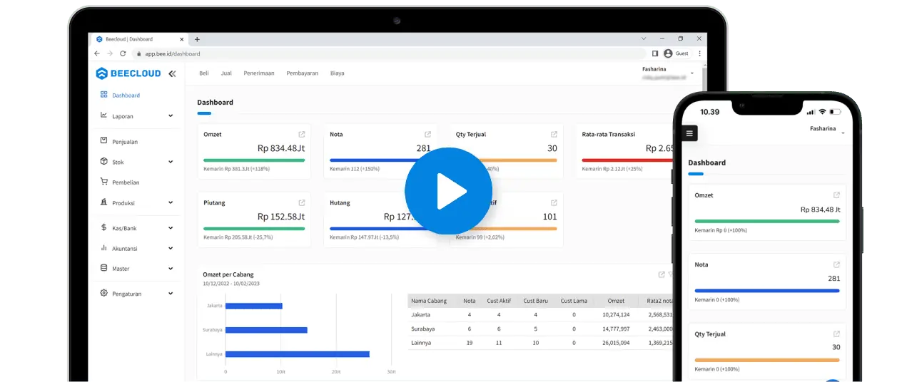This screenshot has height=382, width=897.
Task: Click the Pembelian cart icon
Action: [103, 182]
